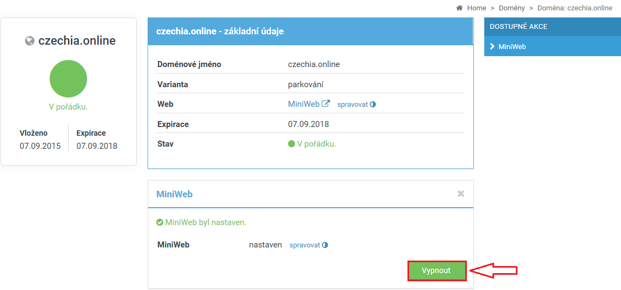Select MiniWeb in the available actions sidebar
Screen dimensions: 621x290
coord(512,46)
